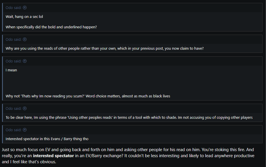The width and height of the screenshot is (266, 167).
Task: Click the final reply line ending "I feel like that's obvious."
Action: point(29,162)
